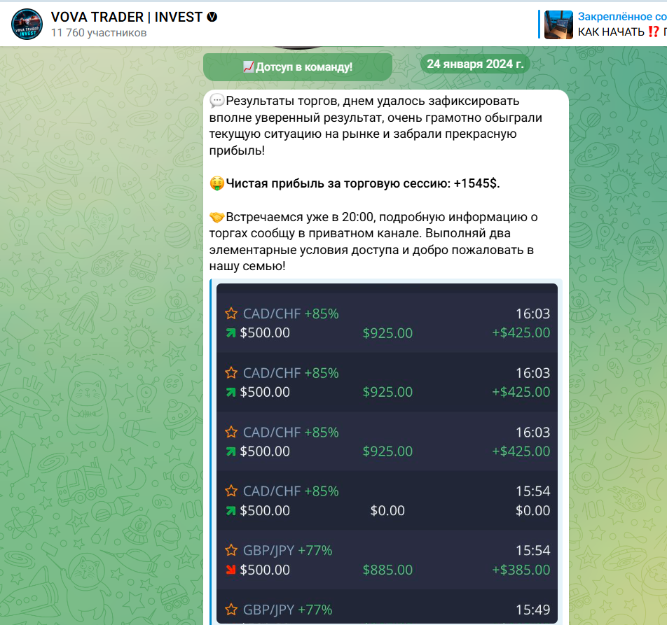Click the star icon on 15:49 GBP/JPY trade

pos(231,610)
